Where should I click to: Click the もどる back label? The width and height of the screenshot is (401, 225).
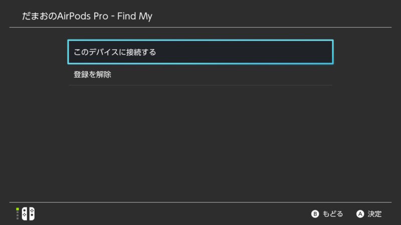pos(333,214)
